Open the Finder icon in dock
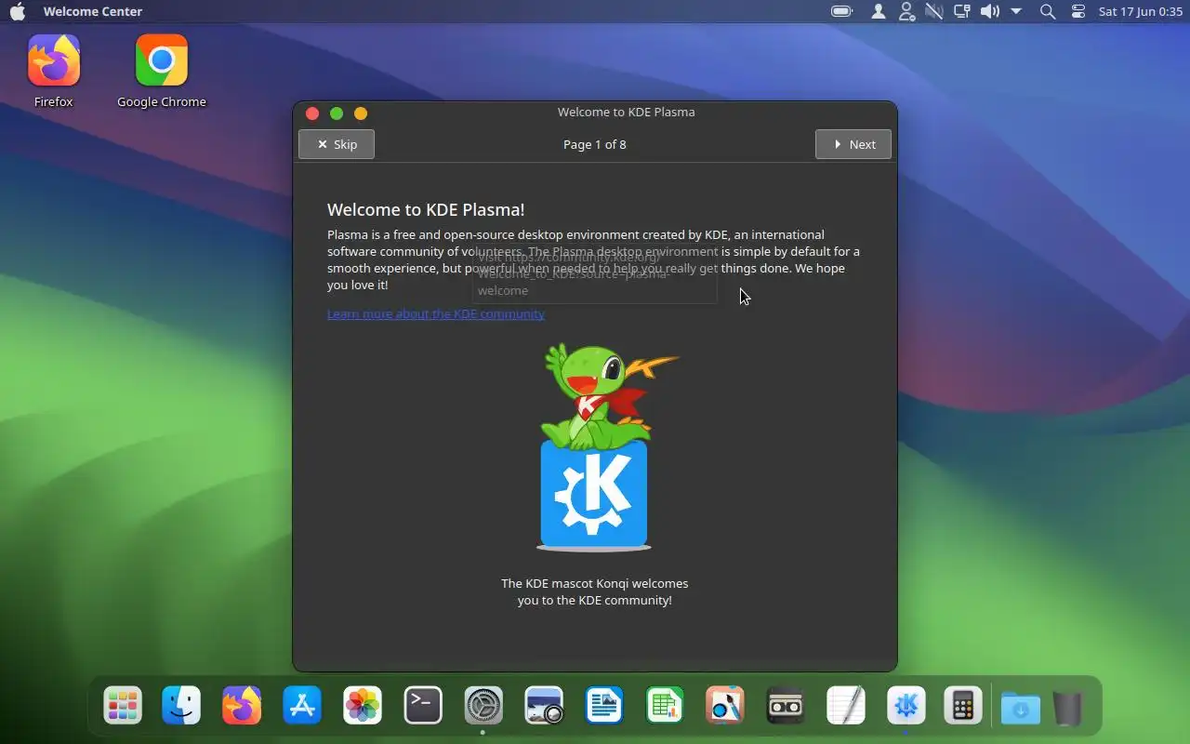1190x744 pixels. click(181, 706)
